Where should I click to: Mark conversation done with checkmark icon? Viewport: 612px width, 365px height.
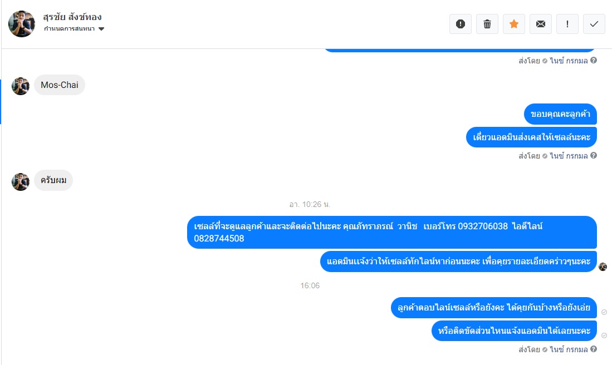click(594, 24)
